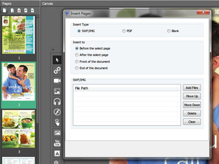Click the Insert Pages dialog title icon
The height and width of the screenshot is (164, 219).
pyautogui.click(x=67, y=13)
